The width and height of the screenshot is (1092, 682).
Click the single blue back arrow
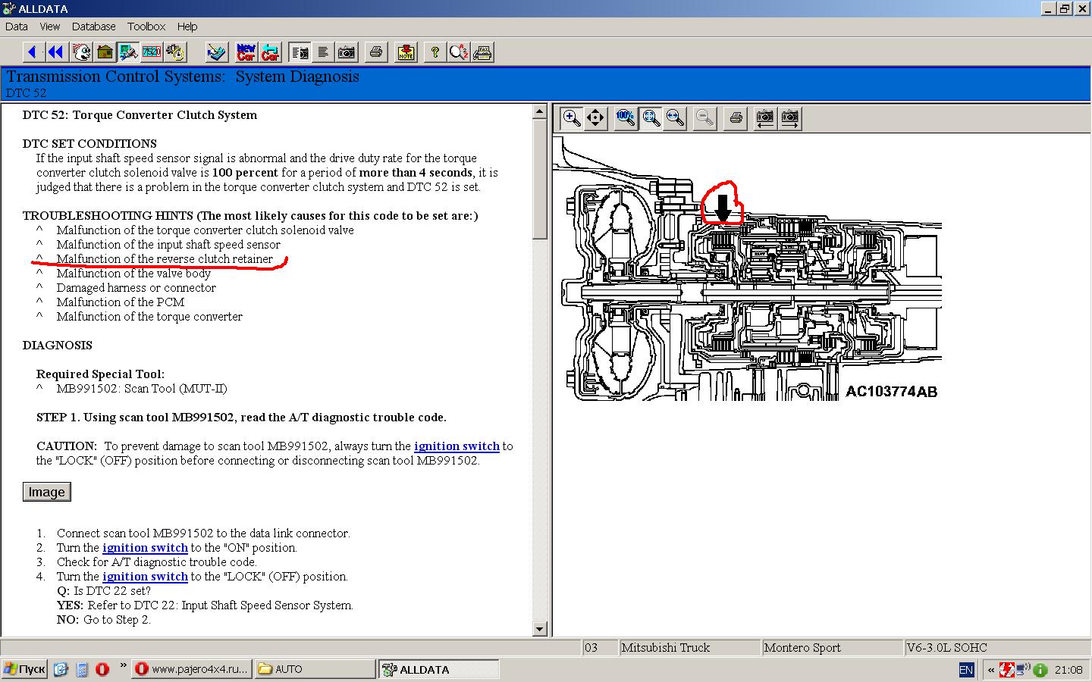pos(32,52)
